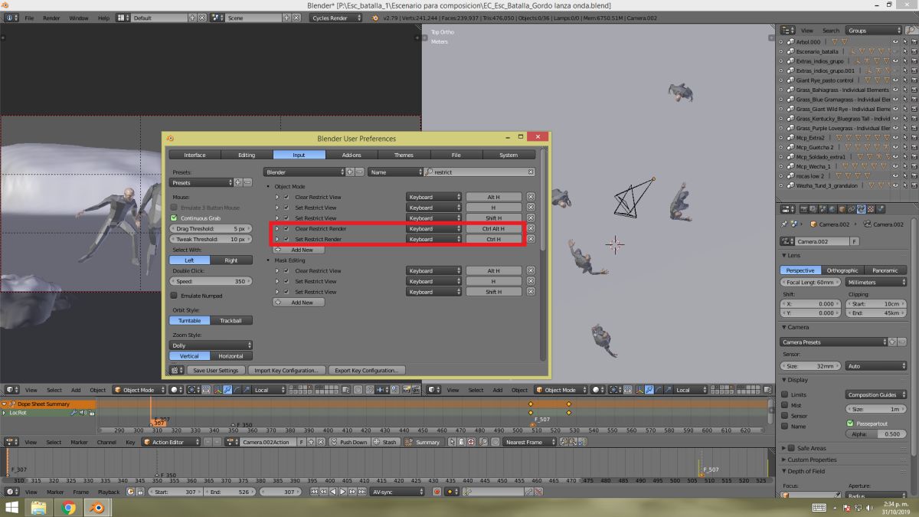The image size is (919, 517).
Task: Remove the camera preset with minus
Action: 903,342
